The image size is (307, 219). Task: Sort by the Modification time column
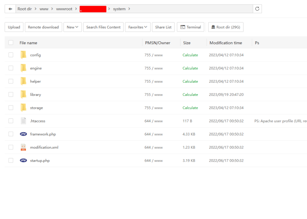tap(226, 43)
